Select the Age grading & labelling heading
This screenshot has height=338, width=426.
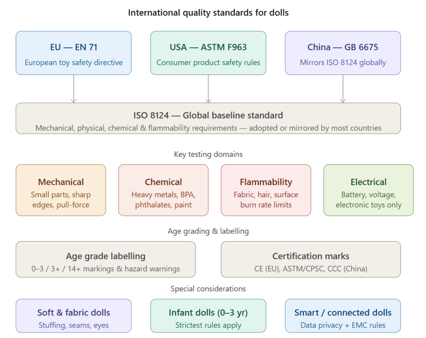(x=208, y=231)
